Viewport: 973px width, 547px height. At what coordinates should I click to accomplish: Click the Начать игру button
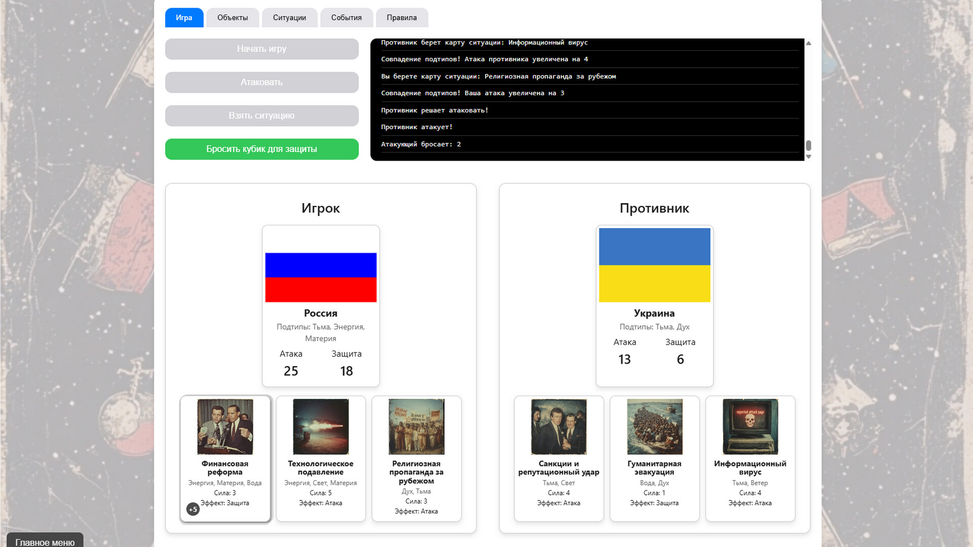point(261,49)
